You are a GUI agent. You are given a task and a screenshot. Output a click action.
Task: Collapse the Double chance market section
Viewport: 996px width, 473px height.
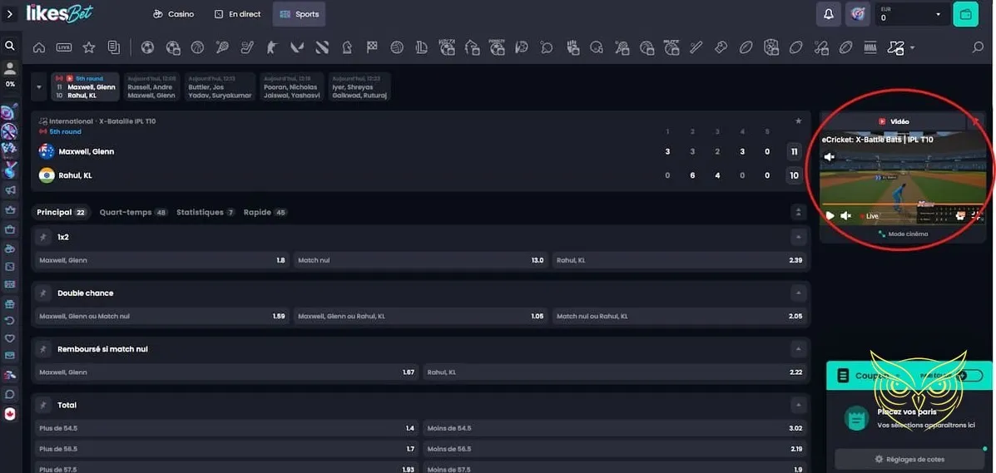pyautogui.click(x=798, y=293)
